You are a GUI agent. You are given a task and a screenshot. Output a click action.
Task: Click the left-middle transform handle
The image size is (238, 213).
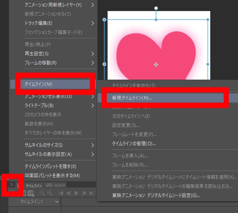pos(104,64)
